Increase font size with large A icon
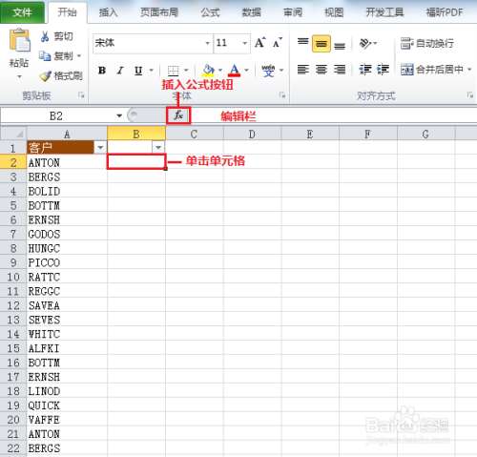This screenshot has width=477, height=457. pos(259,43)
